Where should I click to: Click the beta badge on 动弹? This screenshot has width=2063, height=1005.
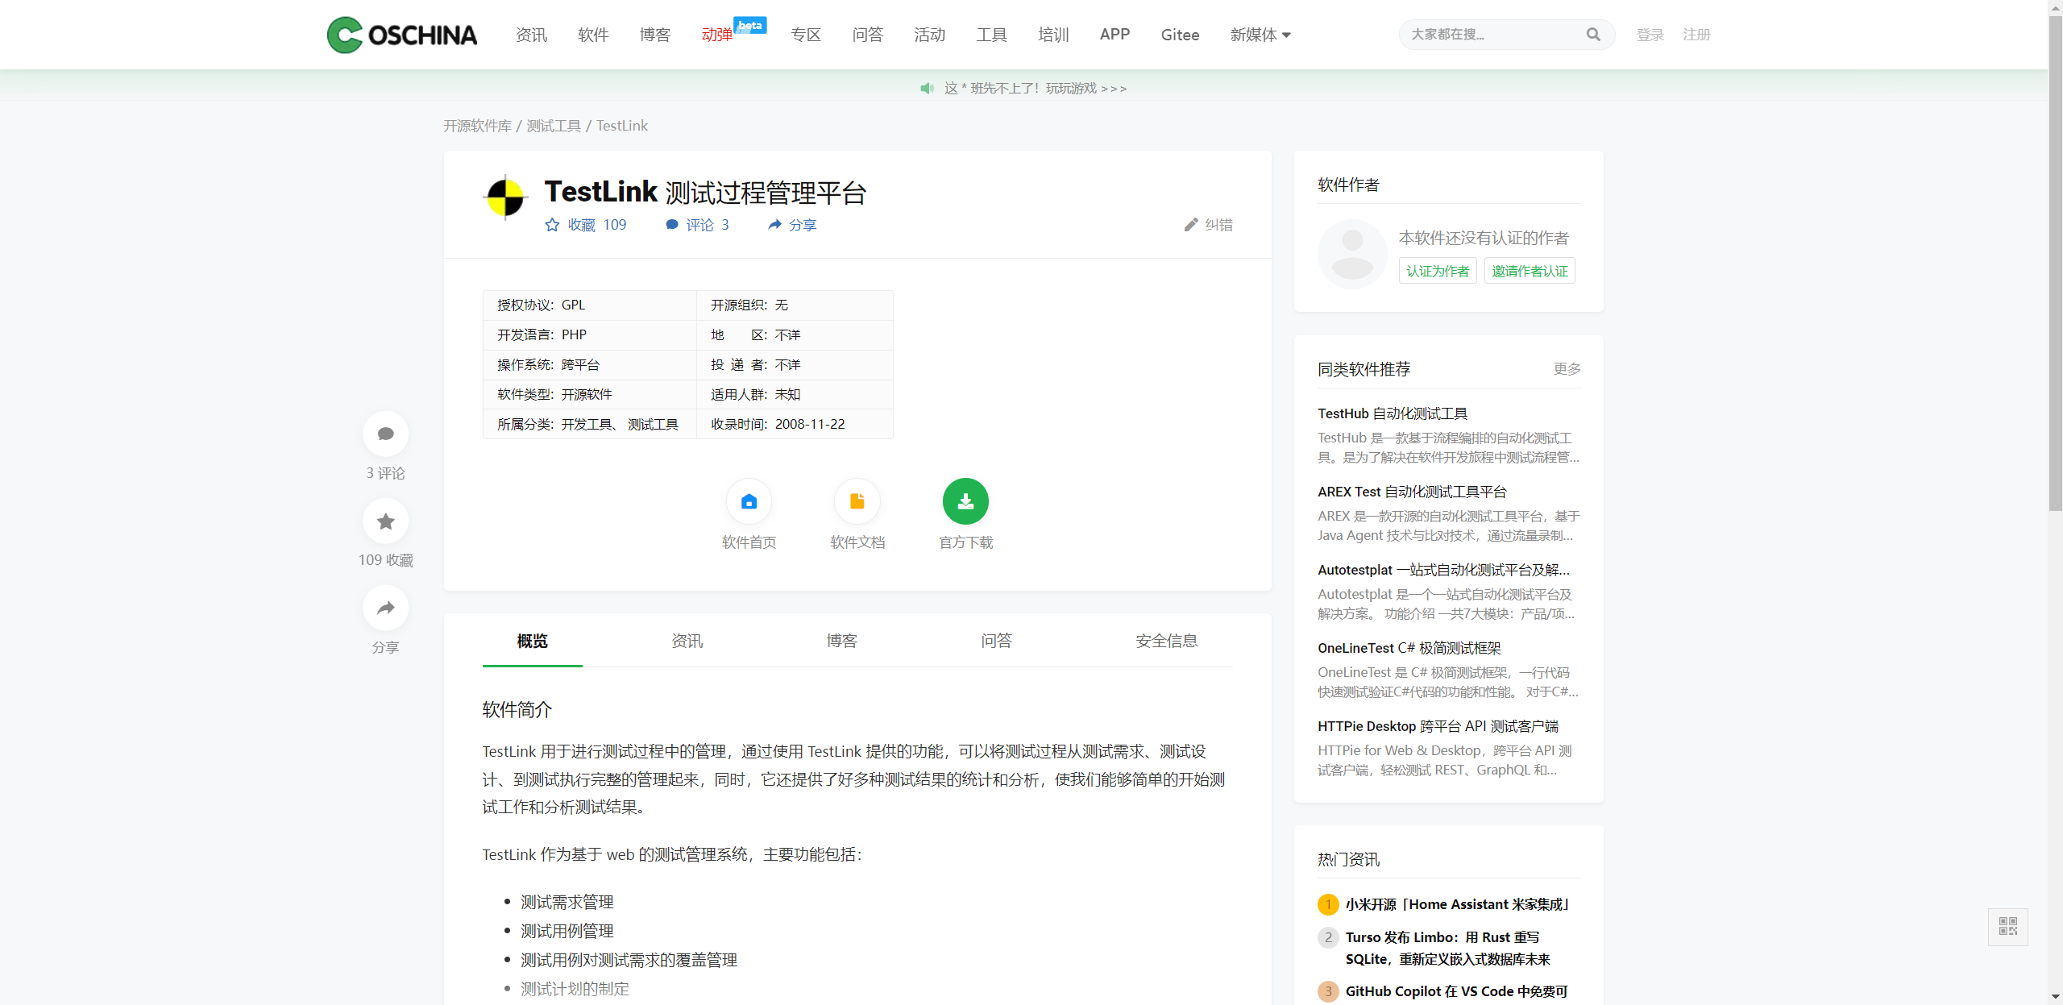(x=750, y=25)
